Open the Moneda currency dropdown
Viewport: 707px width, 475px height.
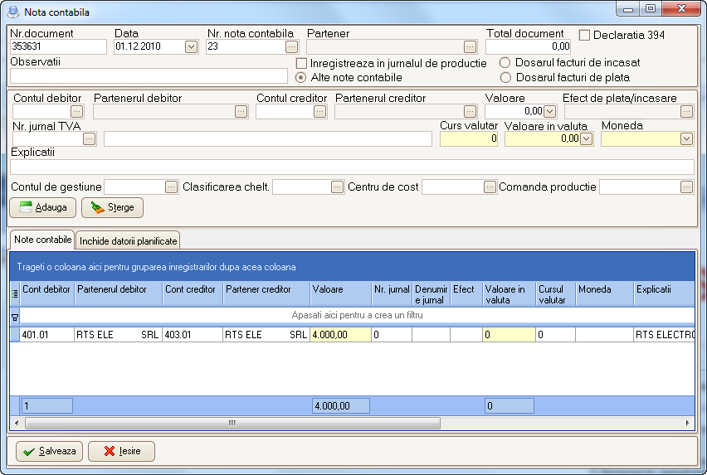click(685, 139)
